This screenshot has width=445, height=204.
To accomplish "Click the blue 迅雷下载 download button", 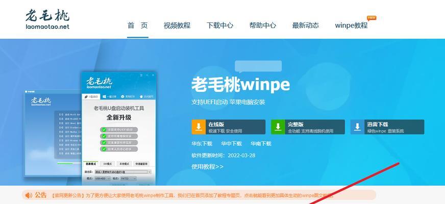I will (387, 127).
